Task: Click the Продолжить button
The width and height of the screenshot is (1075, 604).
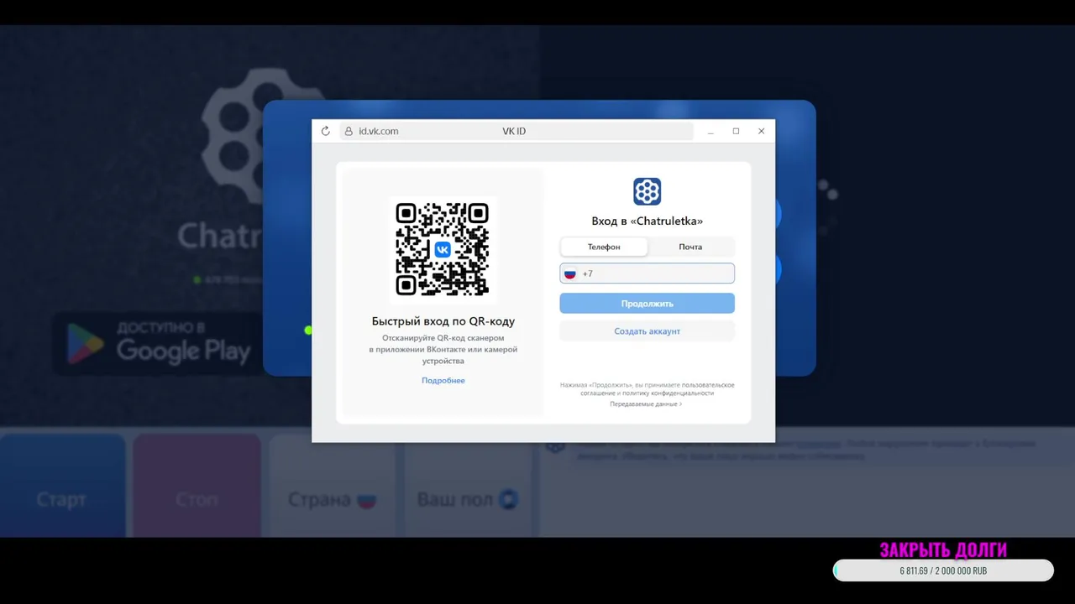Action: pyautogui.click(x=648, y=304)
